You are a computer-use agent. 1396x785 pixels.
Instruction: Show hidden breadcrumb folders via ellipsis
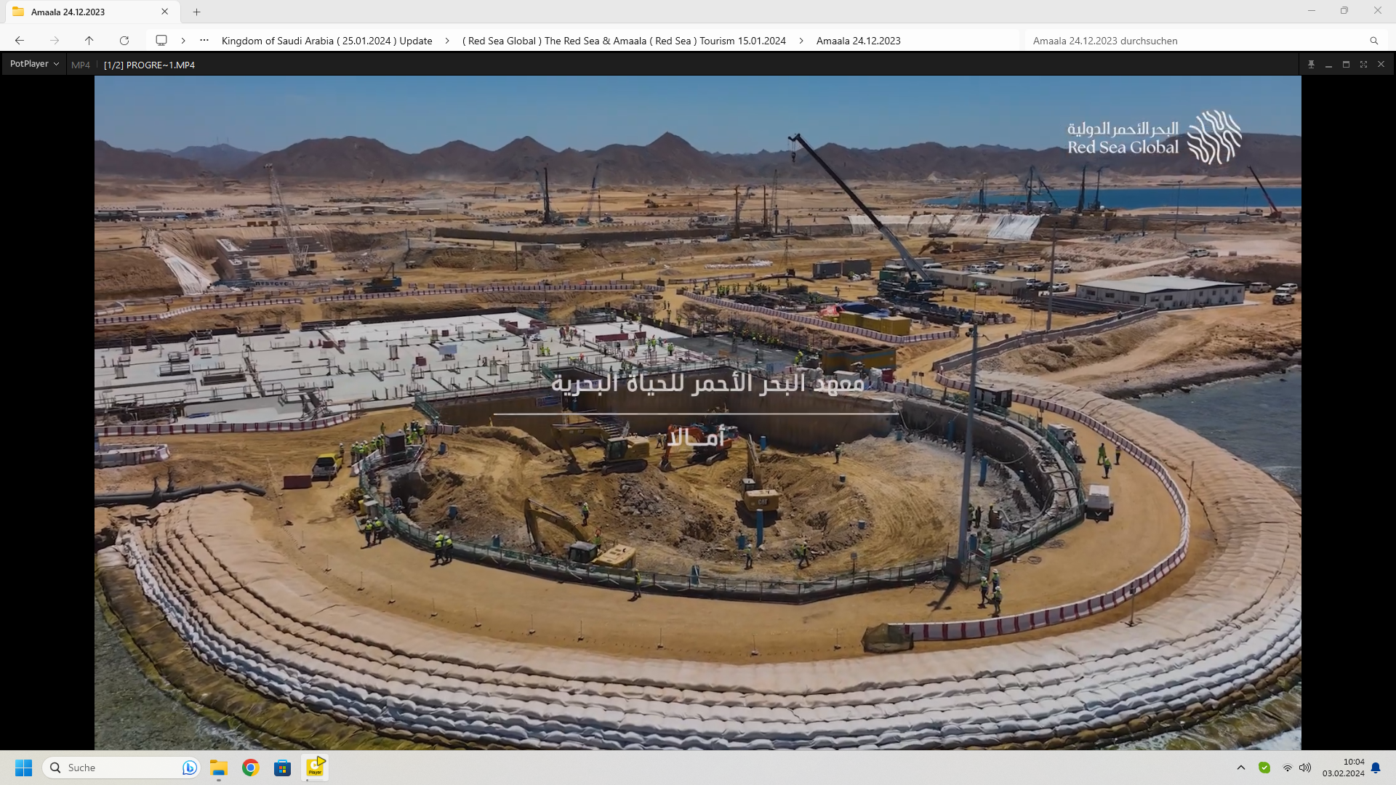tap(204, 41)
